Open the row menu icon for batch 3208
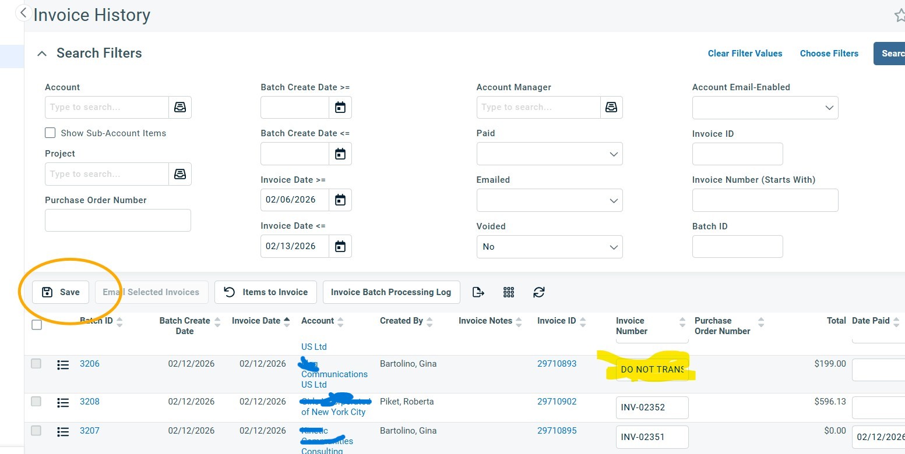The image size is (905, 454). point(63,402)
